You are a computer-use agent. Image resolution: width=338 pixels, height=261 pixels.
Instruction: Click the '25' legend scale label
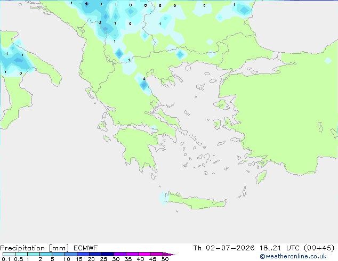(103, 259)
